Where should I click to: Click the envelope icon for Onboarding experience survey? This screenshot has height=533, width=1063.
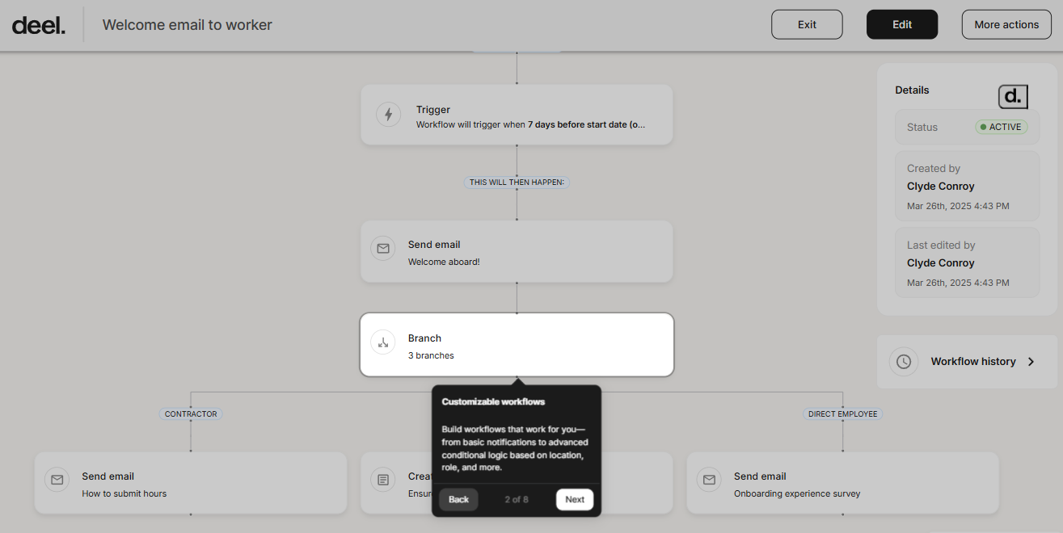tap(708, 480)
